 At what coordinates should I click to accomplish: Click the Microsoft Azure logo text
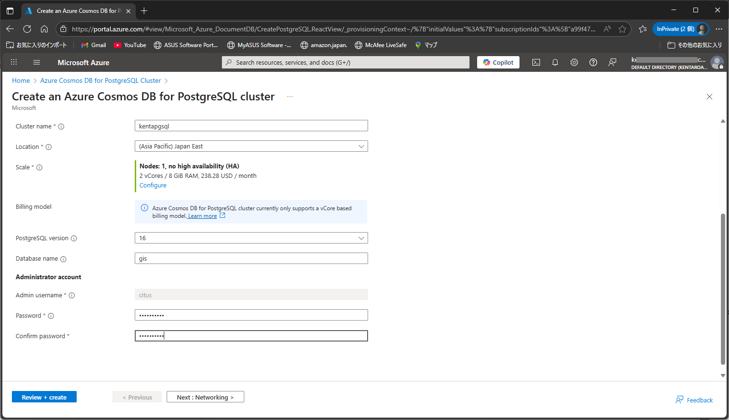83,62
